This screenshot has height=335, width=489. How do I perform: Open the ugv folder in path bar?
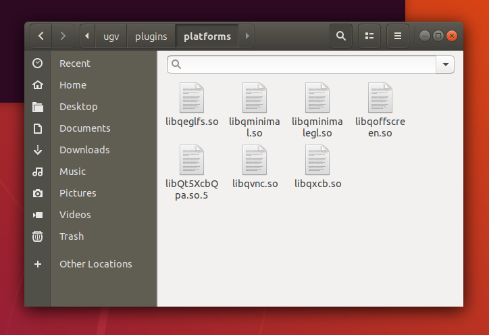111,36
